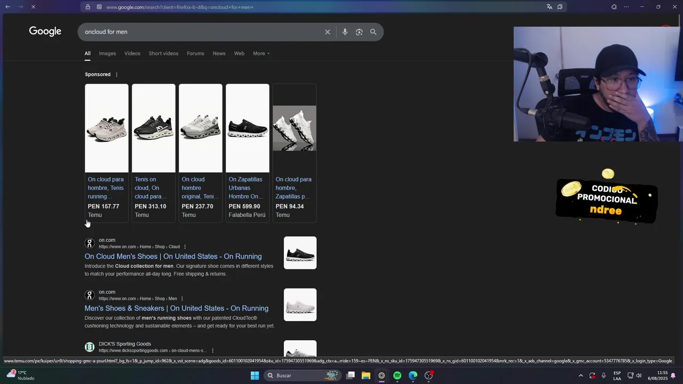Click beige sneaker ad image PEN 157.77

[107, 128]
